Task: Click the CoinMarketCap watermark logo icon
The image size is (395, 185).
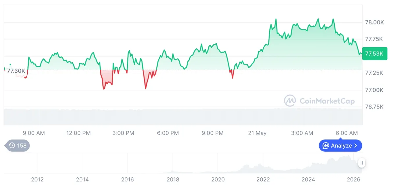Action: (x=290, y=101)
